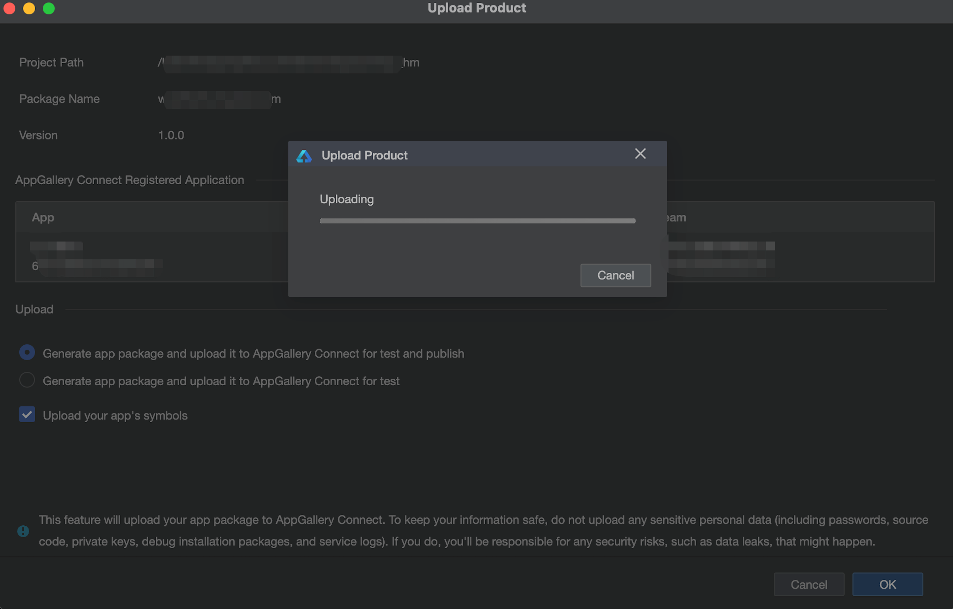Click the 'AppGallery Connect Registered Application' heading

coord(129,180)
